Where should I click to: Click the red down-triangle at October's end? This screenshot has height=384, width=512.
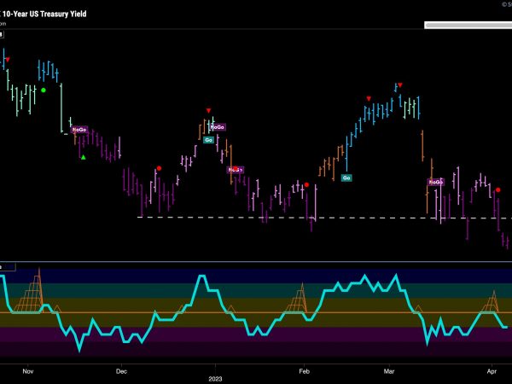(x=8, y=60)
